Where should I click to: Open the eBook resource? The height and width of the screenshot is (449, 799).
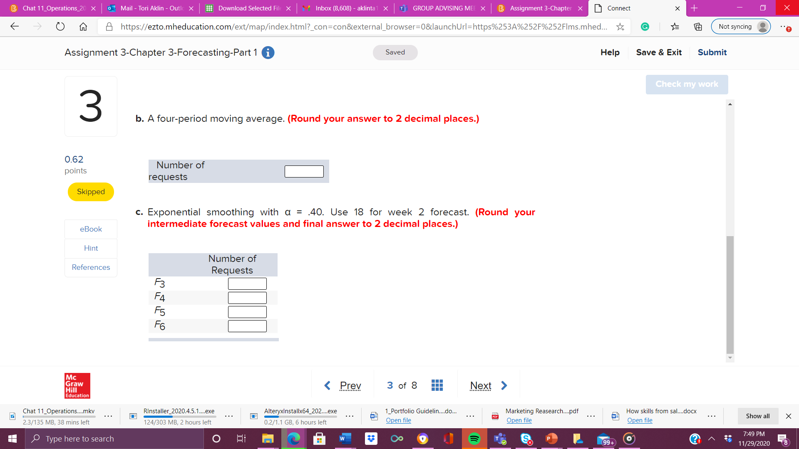91,229
